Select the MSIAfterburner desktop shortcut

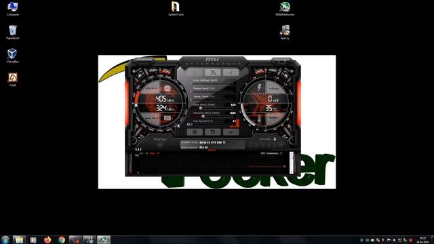pyautogui.click(x=285, y=9)
